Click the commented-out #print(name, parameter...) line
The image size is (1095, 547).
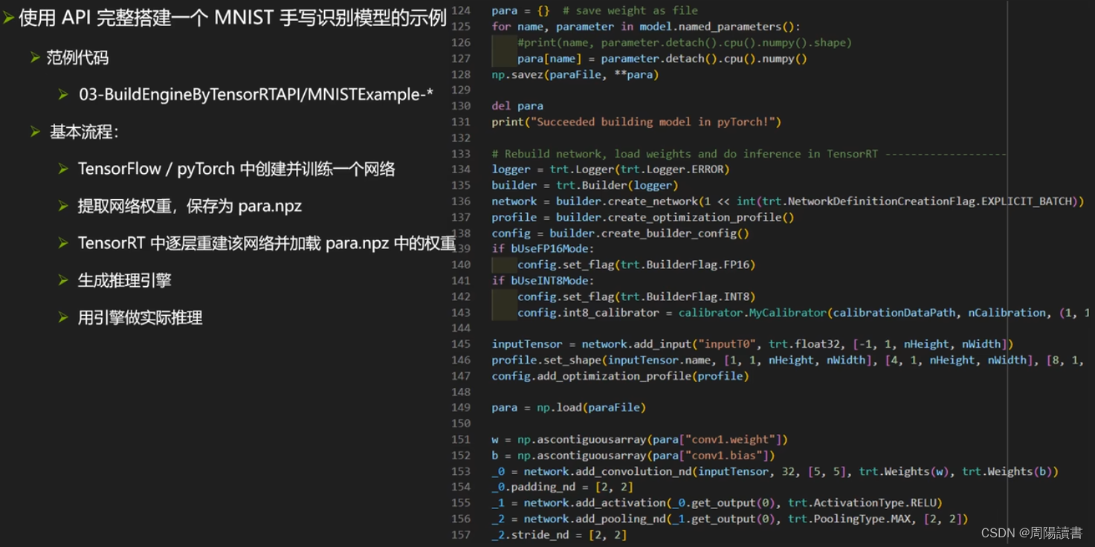pyautogui.click(x=685, y=42)
